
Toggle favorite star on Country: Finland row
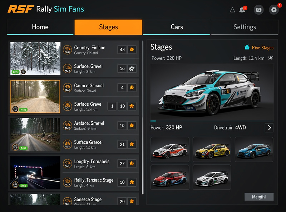(132, 49)
